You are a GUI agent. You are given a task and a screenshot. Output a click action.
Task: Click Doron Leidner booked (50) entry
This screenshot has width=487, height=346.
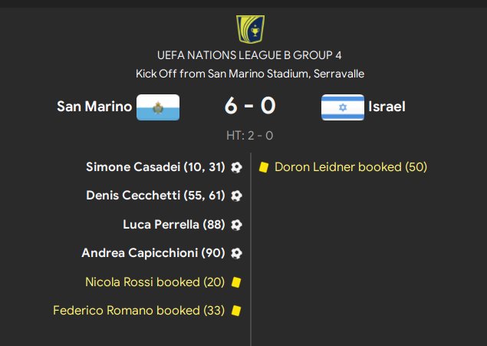[350, 166]
